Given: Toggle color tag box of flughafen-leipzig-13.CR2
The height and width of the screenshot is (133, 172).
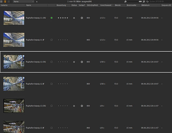Looking at the screenshot, I should [52, 106].
